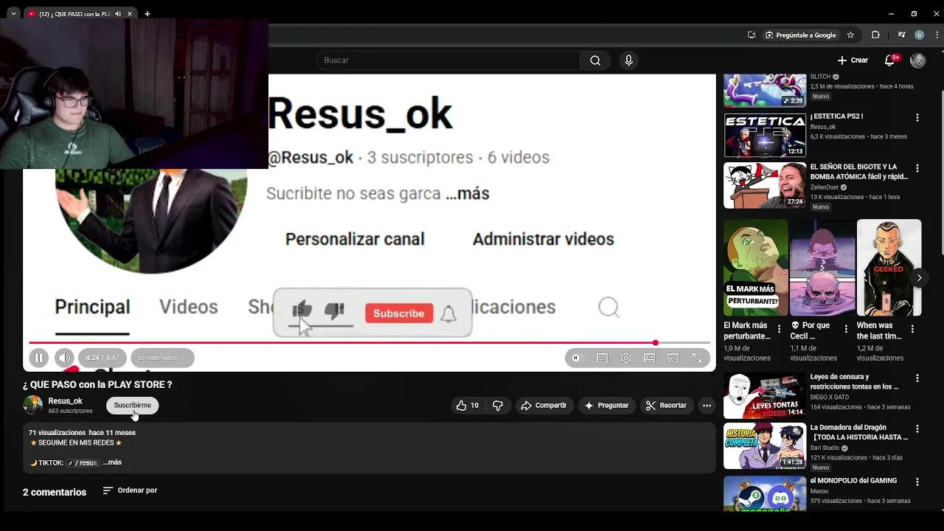The height and width of the screenshot is (531, 944).
Task: Open options for 'Por que Cecil' short
Action: [846, 329]
